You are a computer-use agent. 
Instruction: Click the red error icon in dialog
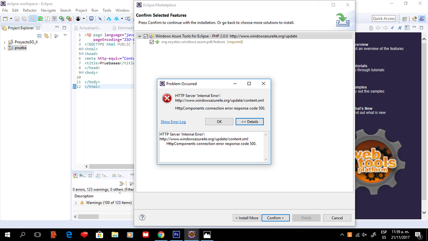click(x=167, y=98)
